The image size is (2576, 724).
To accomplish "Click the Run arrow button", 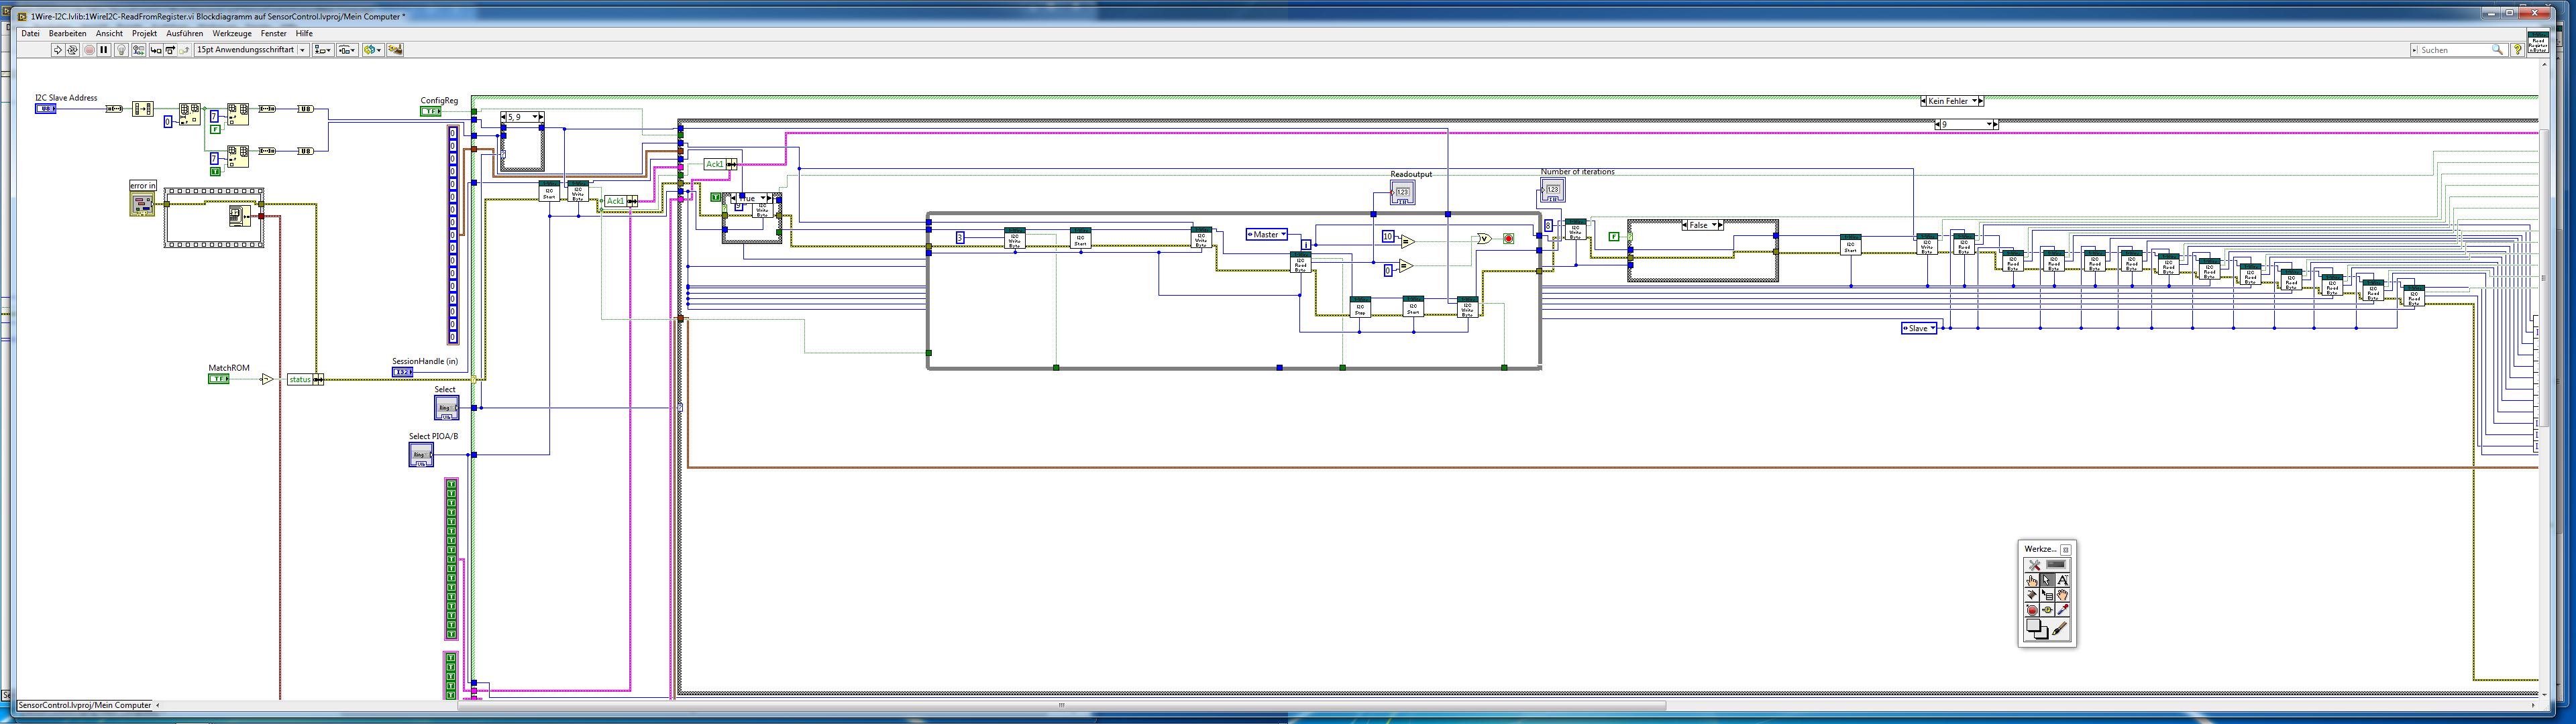I will pos(58,50).
